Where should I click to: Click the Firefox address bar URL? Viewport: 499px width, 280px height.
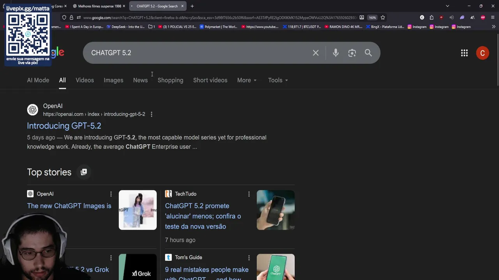pos(219,17)
